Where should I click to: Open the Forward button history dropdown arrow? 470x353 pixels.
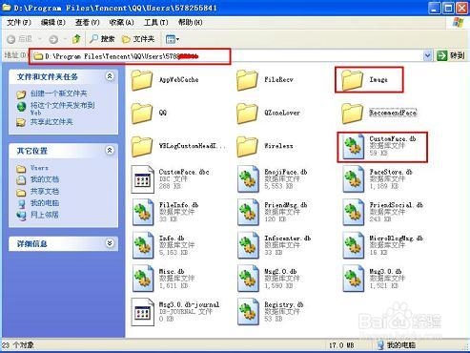click(65, 39)
